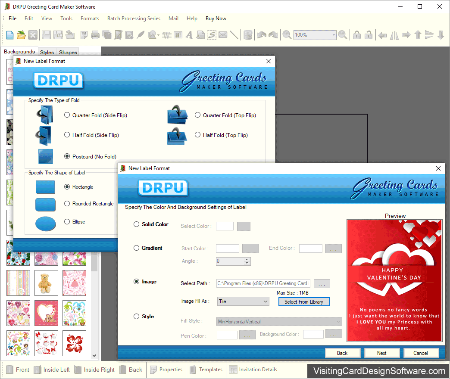Select Rounded Rectangle label shape
This screenshot has height=379, width=450.
(67, 204)
